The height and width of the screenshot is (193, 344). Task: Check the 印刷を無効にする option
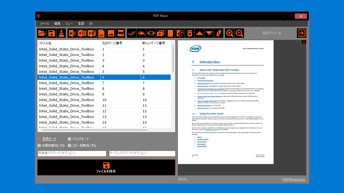39,145
